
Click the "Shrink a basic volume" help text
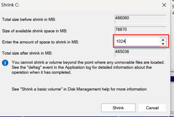click(x=79, y=89)
